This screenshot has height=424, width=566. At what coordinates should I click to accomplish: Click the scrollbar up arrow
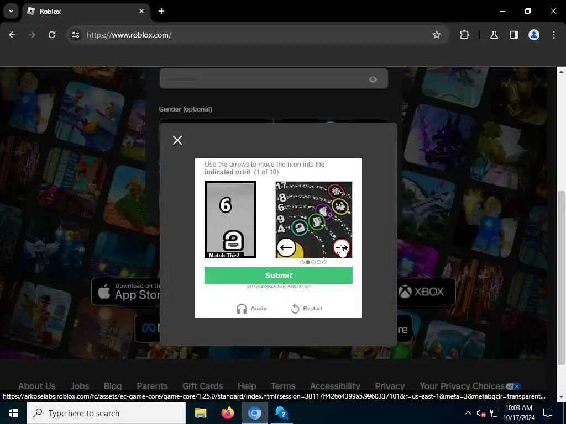pyautogui.click(x=560, y=72)
